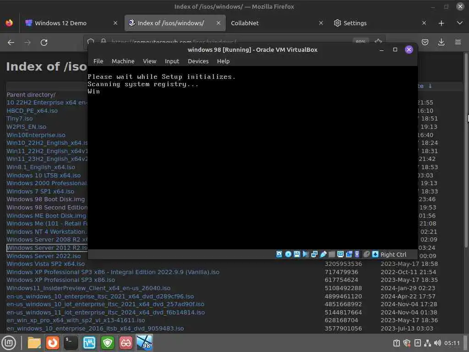Click the Right Ctrl host key label

[393, 254]
